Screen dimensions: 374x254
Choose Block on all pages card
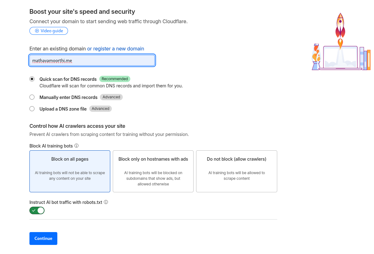(70, 171)
